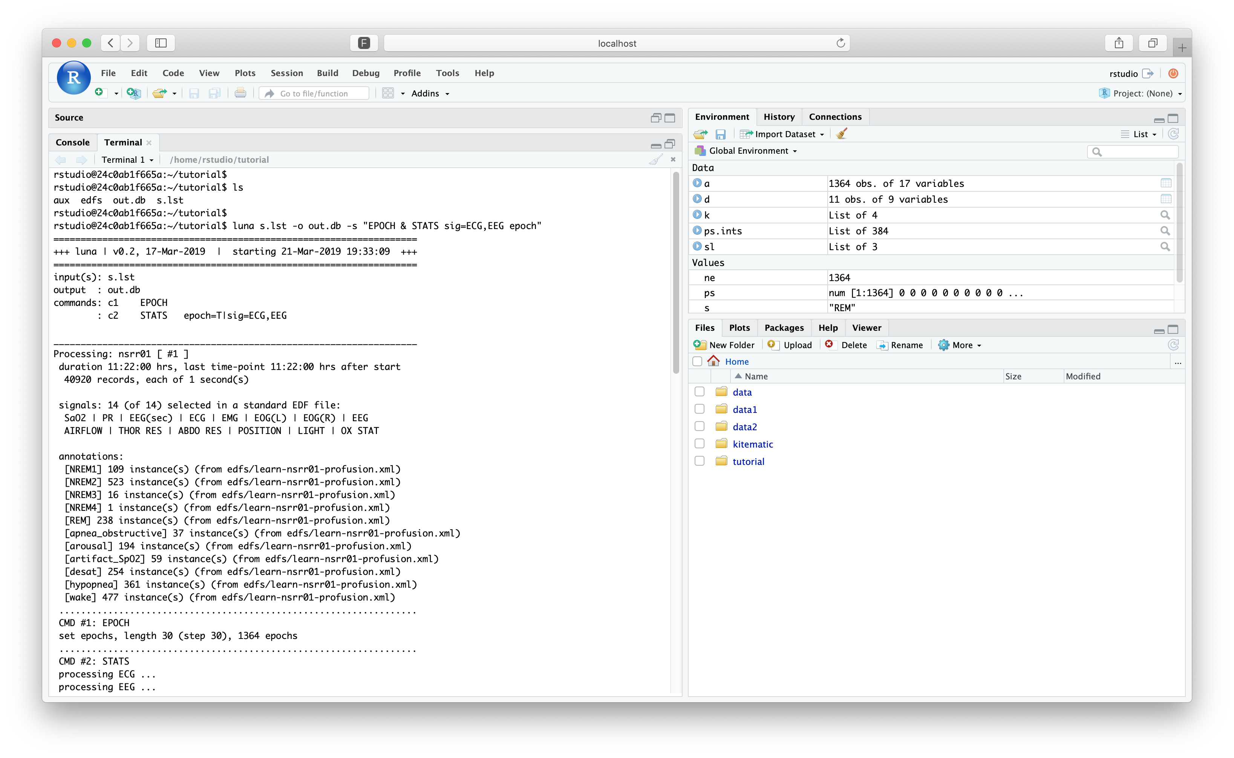Check the tutorial folder checkbox
This screenshot has width=1234, height=758.
700,461
